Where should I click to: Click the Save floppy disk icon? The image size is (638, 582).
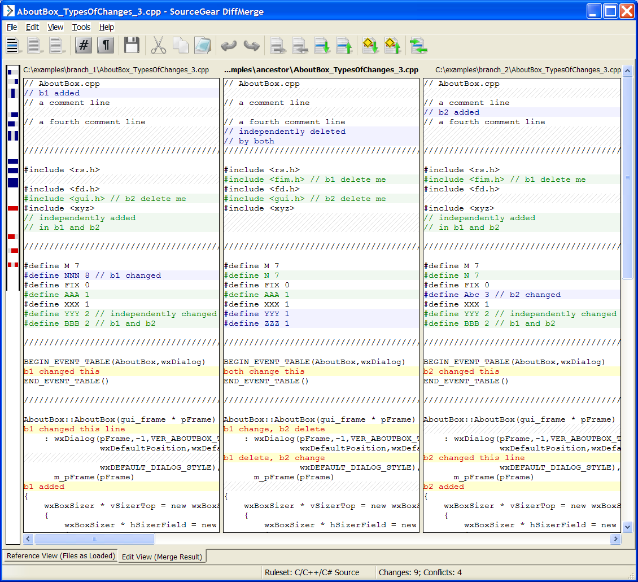pos(132,45)
